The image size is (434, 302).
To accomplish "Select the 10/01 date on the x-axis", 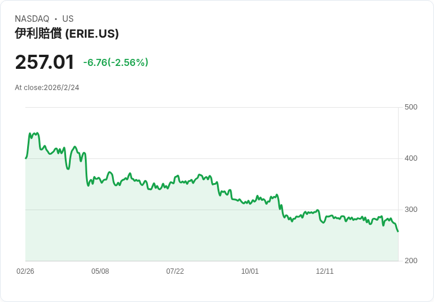I will 250,271.
